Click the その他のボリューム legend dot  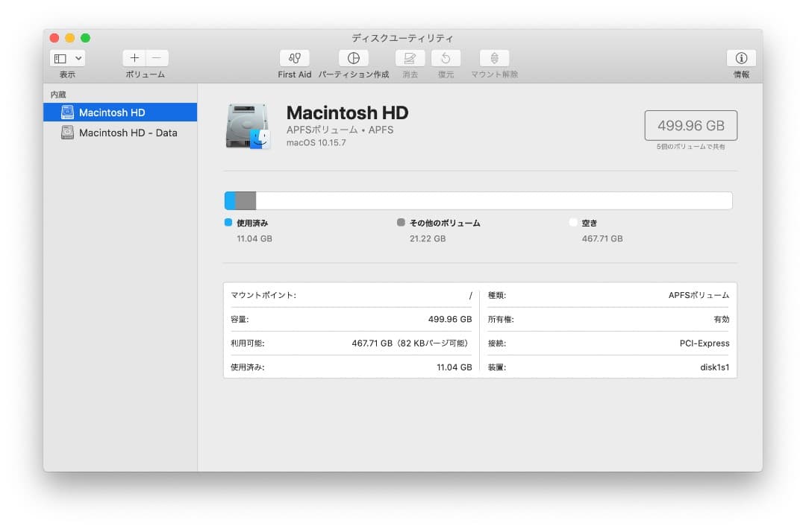point(401,223)
